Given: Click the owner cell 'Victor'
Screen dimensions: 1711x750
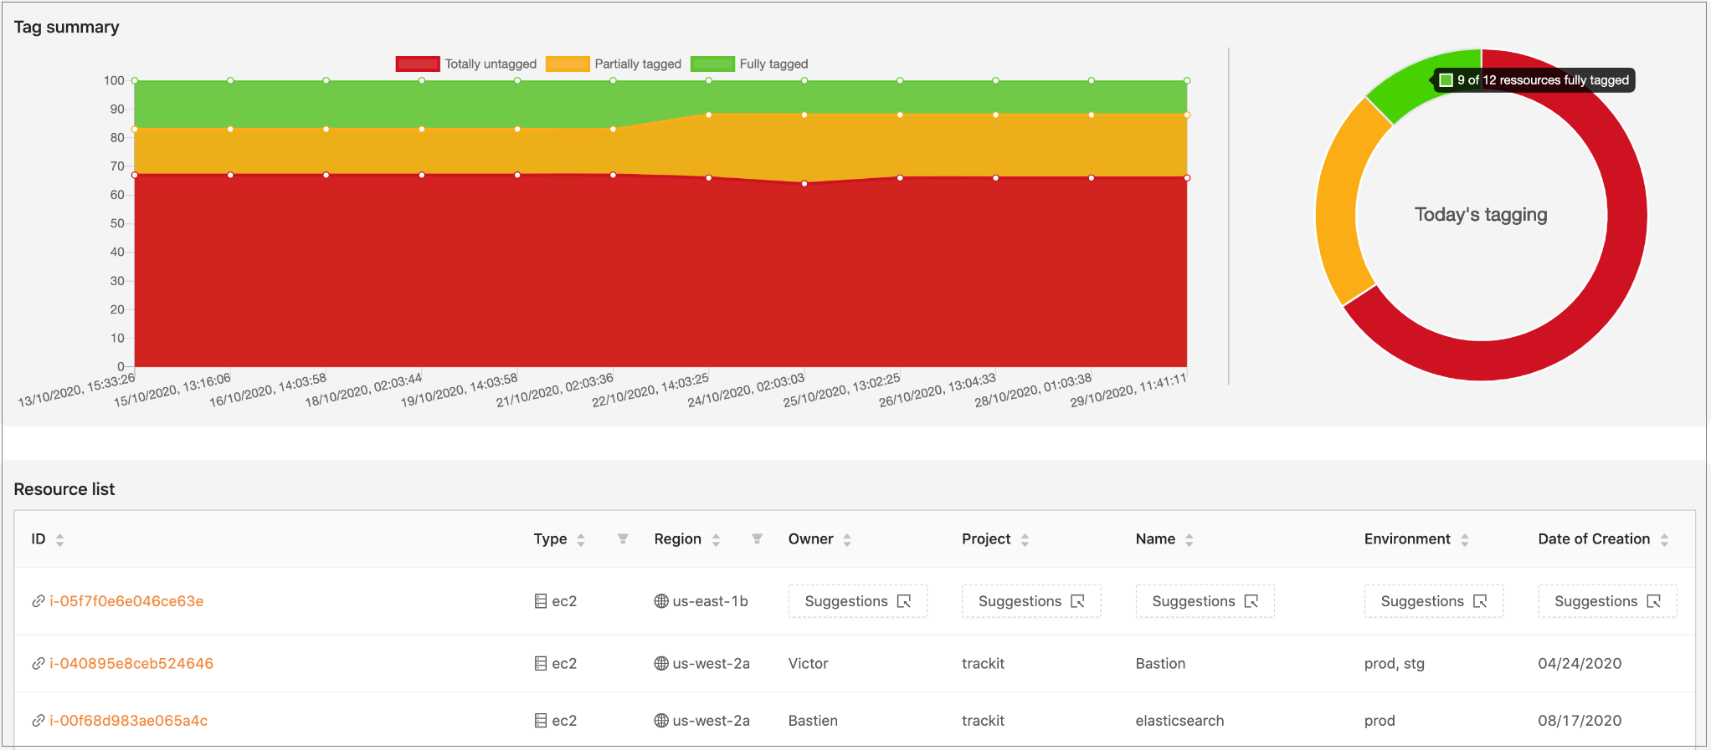Looking at the screenshot, I should pos(808,664).
